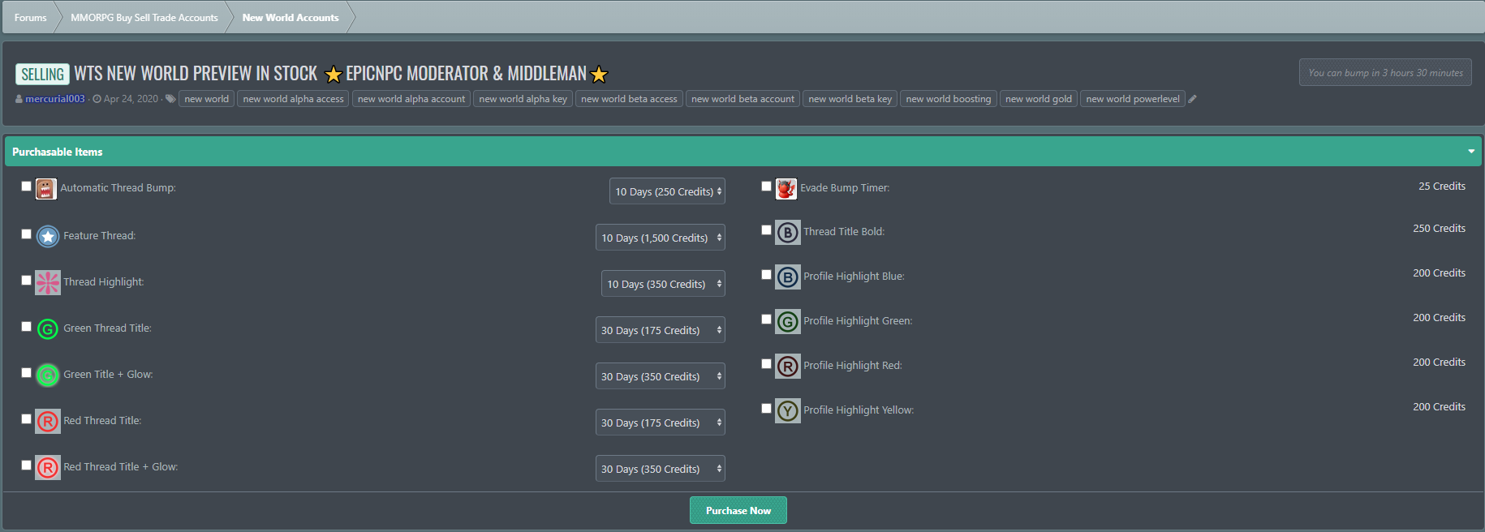Click the WTS New World Preview thread title

pyautogui.click(x=341, y=74)
